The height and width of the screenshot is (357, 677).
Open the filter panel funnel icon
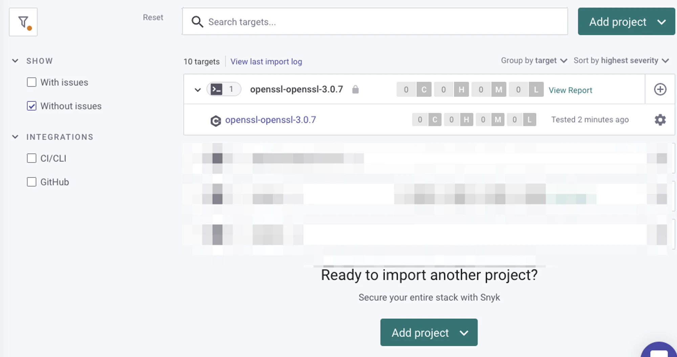(x=23, y=22)
